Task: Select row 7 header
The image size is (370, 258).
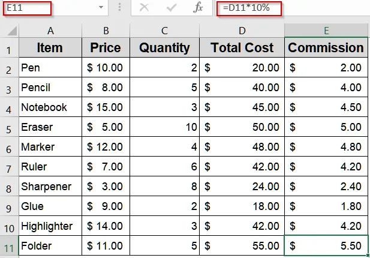Action: coord(9,167)
